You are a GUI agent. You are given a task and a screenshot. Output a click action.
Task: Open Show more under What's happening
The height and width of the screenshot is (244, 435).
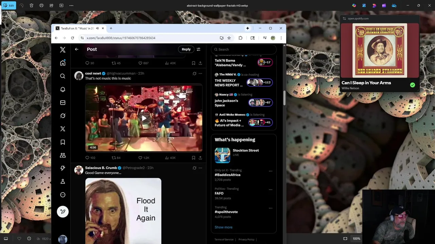pyautogui.click(x=223, y=227)
